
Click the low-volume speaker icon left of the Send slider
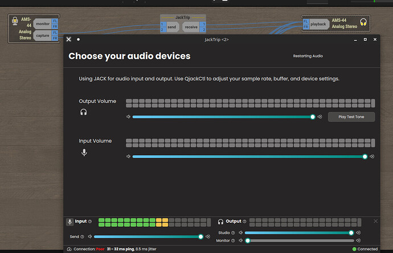[90, 237]
